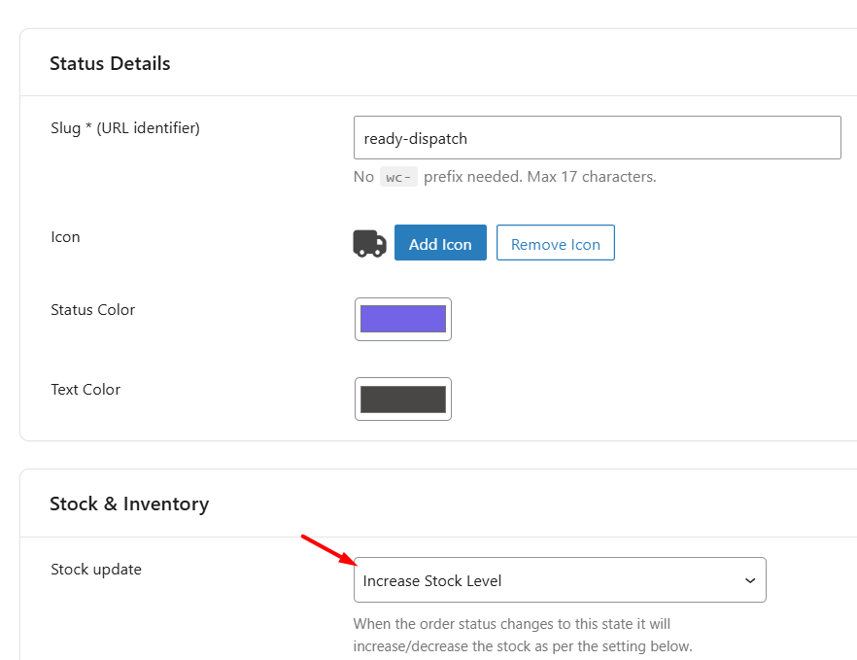
Task: Open the purple Status Color swatch
Action: pos(403,319)
